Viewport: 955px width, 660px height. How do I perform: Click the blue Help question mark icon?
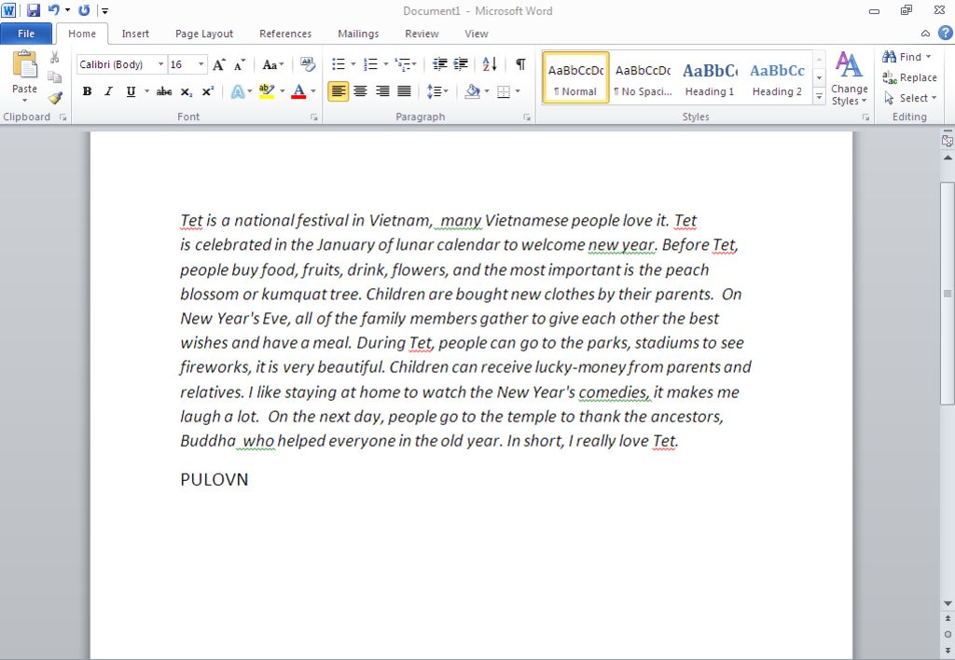[x=945, y=33]
